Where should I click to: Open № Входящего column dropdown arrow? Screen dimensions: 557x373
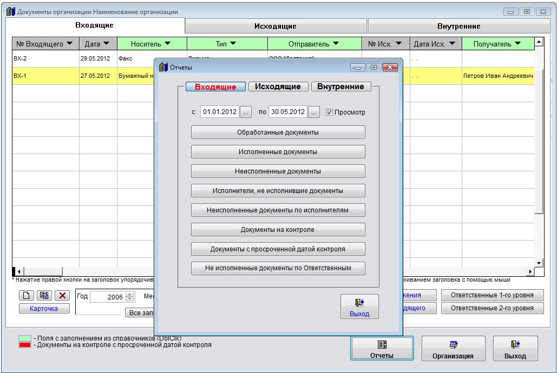(70, 43)
